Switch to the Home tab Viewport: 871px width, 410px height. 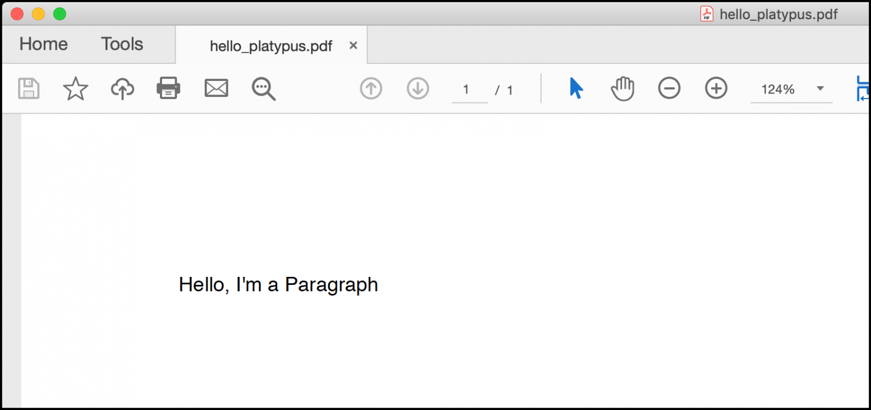coord(44,44)
